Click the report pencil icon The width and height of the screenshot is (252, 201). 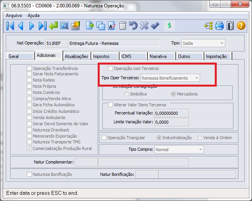(76, 26)
